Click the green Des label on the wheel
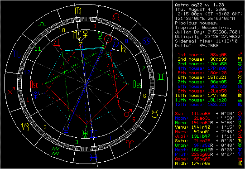This screenshot has width=245, height=169. (x=137, y=84)
